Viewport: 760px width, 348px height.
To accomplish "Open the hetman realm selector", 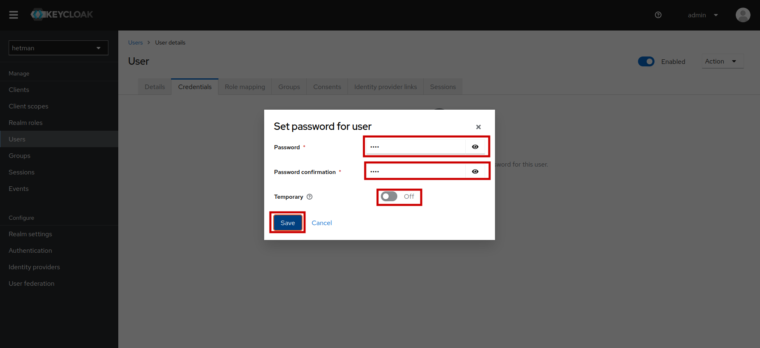I will (58, 48).
